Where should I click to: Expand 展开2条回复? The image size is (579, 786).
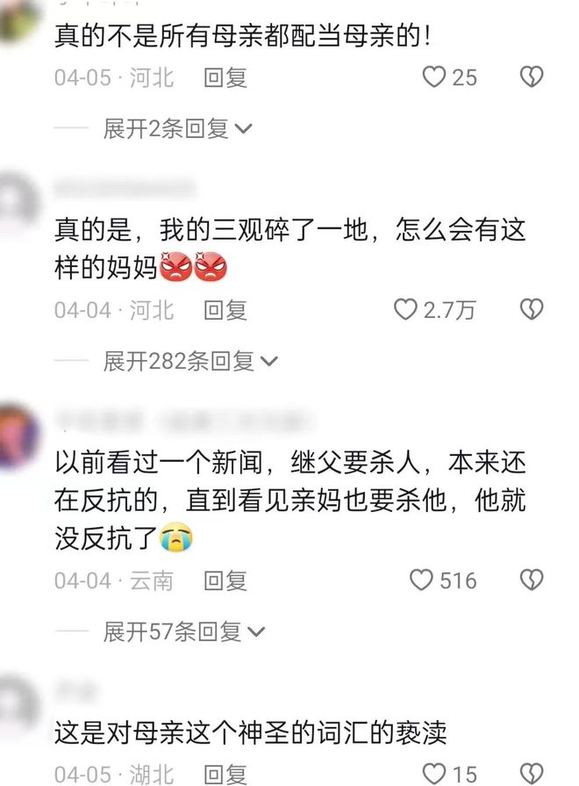point(177,129)
